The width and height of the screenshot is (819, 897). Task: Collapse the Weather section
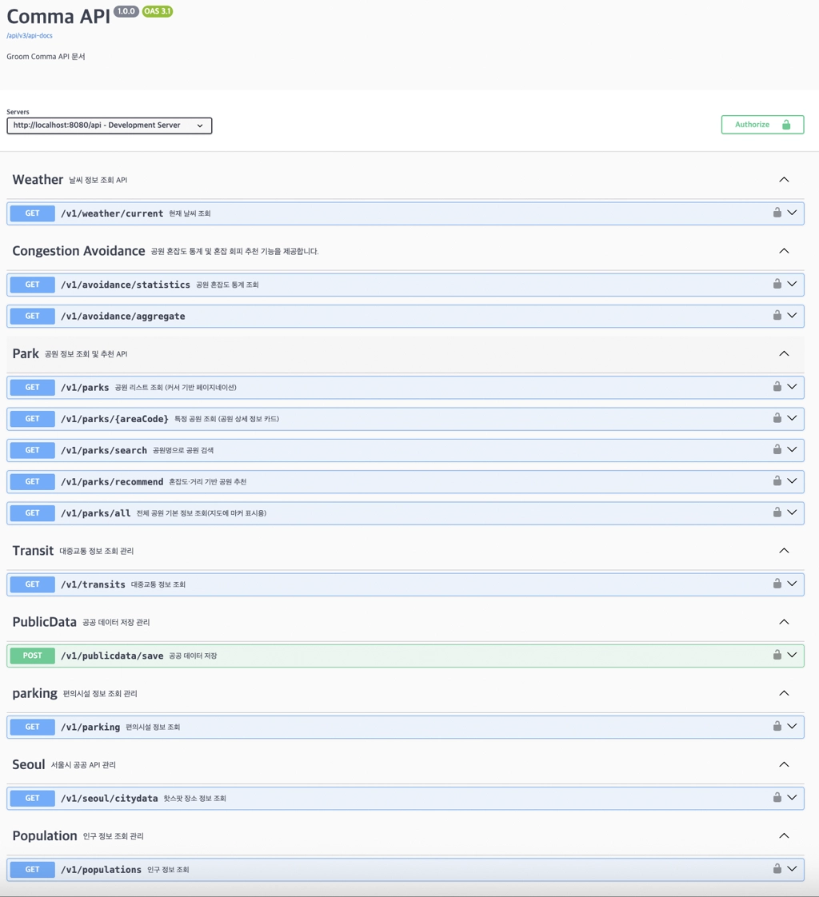coord(784,180)
